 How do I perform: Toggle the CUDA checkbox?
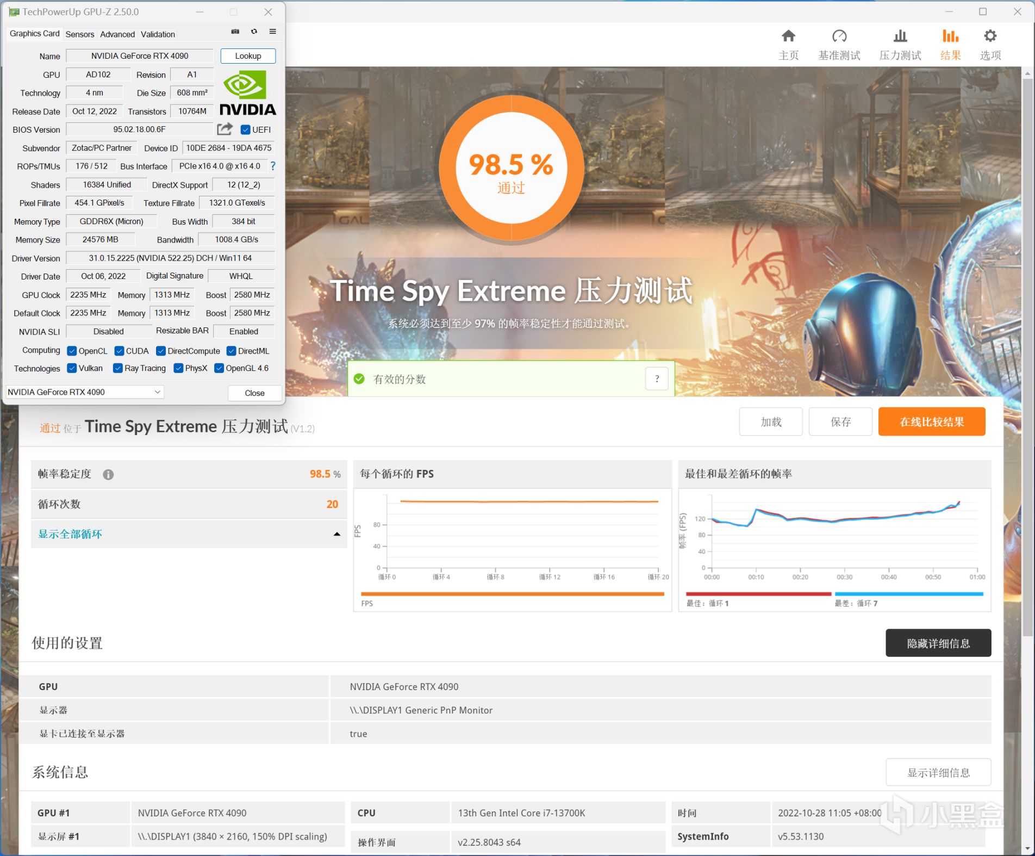click(119, 351)
